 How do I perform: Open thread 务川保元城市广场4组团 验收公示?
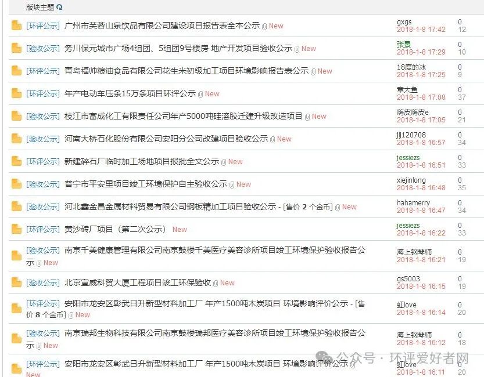178,48
